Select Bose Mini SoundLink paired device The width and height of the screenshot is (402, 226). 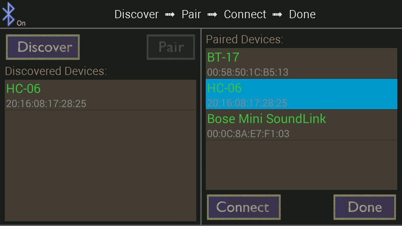tap(301, 125)
